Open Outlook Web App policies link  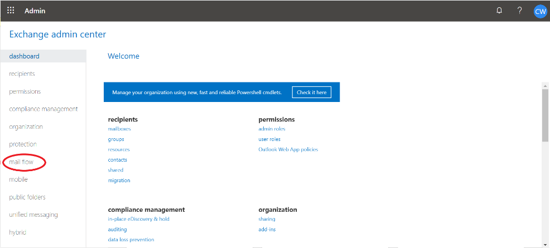click(288, 149)
